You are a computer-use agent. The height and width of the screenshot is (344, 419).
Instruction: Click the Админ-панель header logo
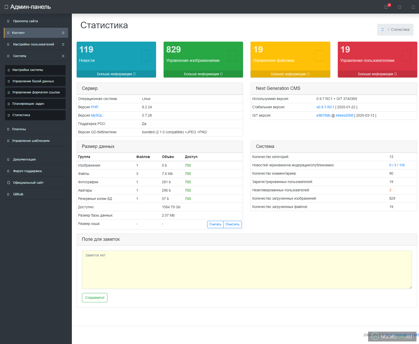click(28, 7)
